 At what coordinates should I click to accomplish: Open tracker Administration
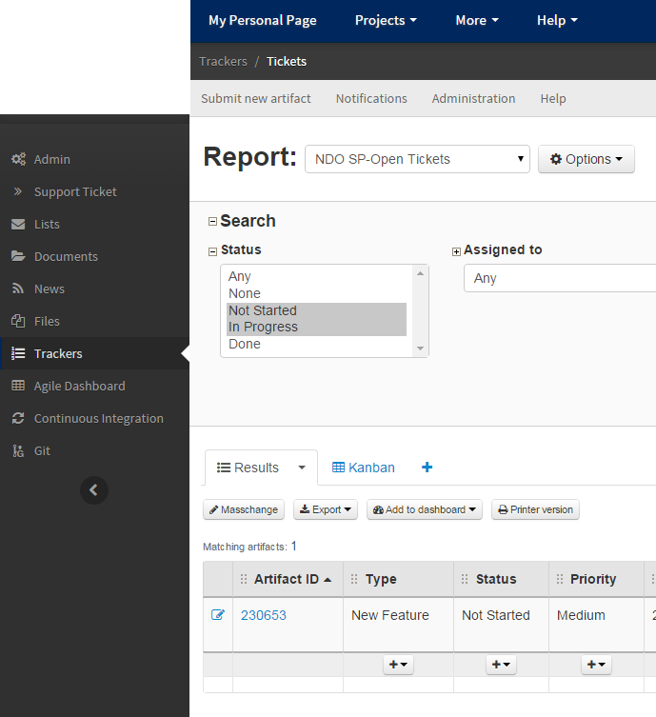[x=473, y=98]
